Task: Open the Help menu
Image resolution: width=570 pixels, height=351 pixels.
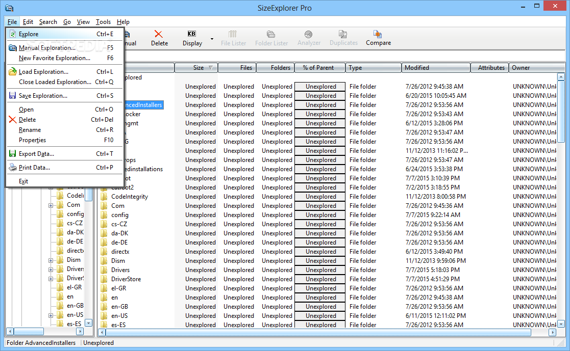Action: click(x=123, y=22)
